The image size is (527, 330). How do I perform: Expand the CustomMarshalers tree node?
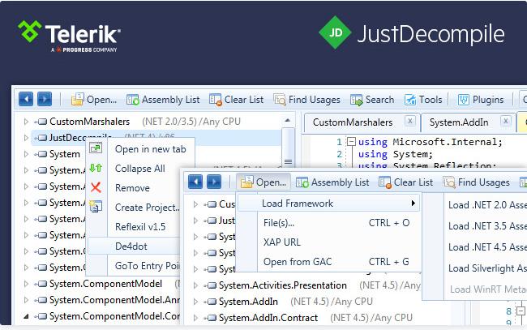click(x=26, y=122)
